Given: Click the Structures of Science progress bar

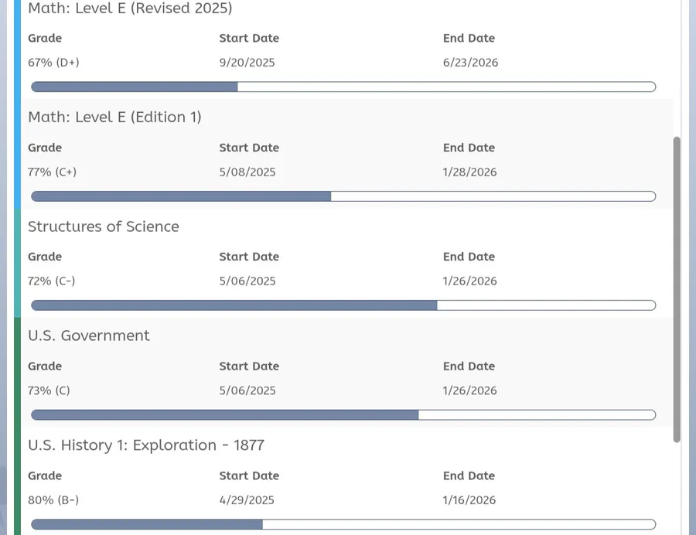Looking at the screenshot, I should (343, 305).
